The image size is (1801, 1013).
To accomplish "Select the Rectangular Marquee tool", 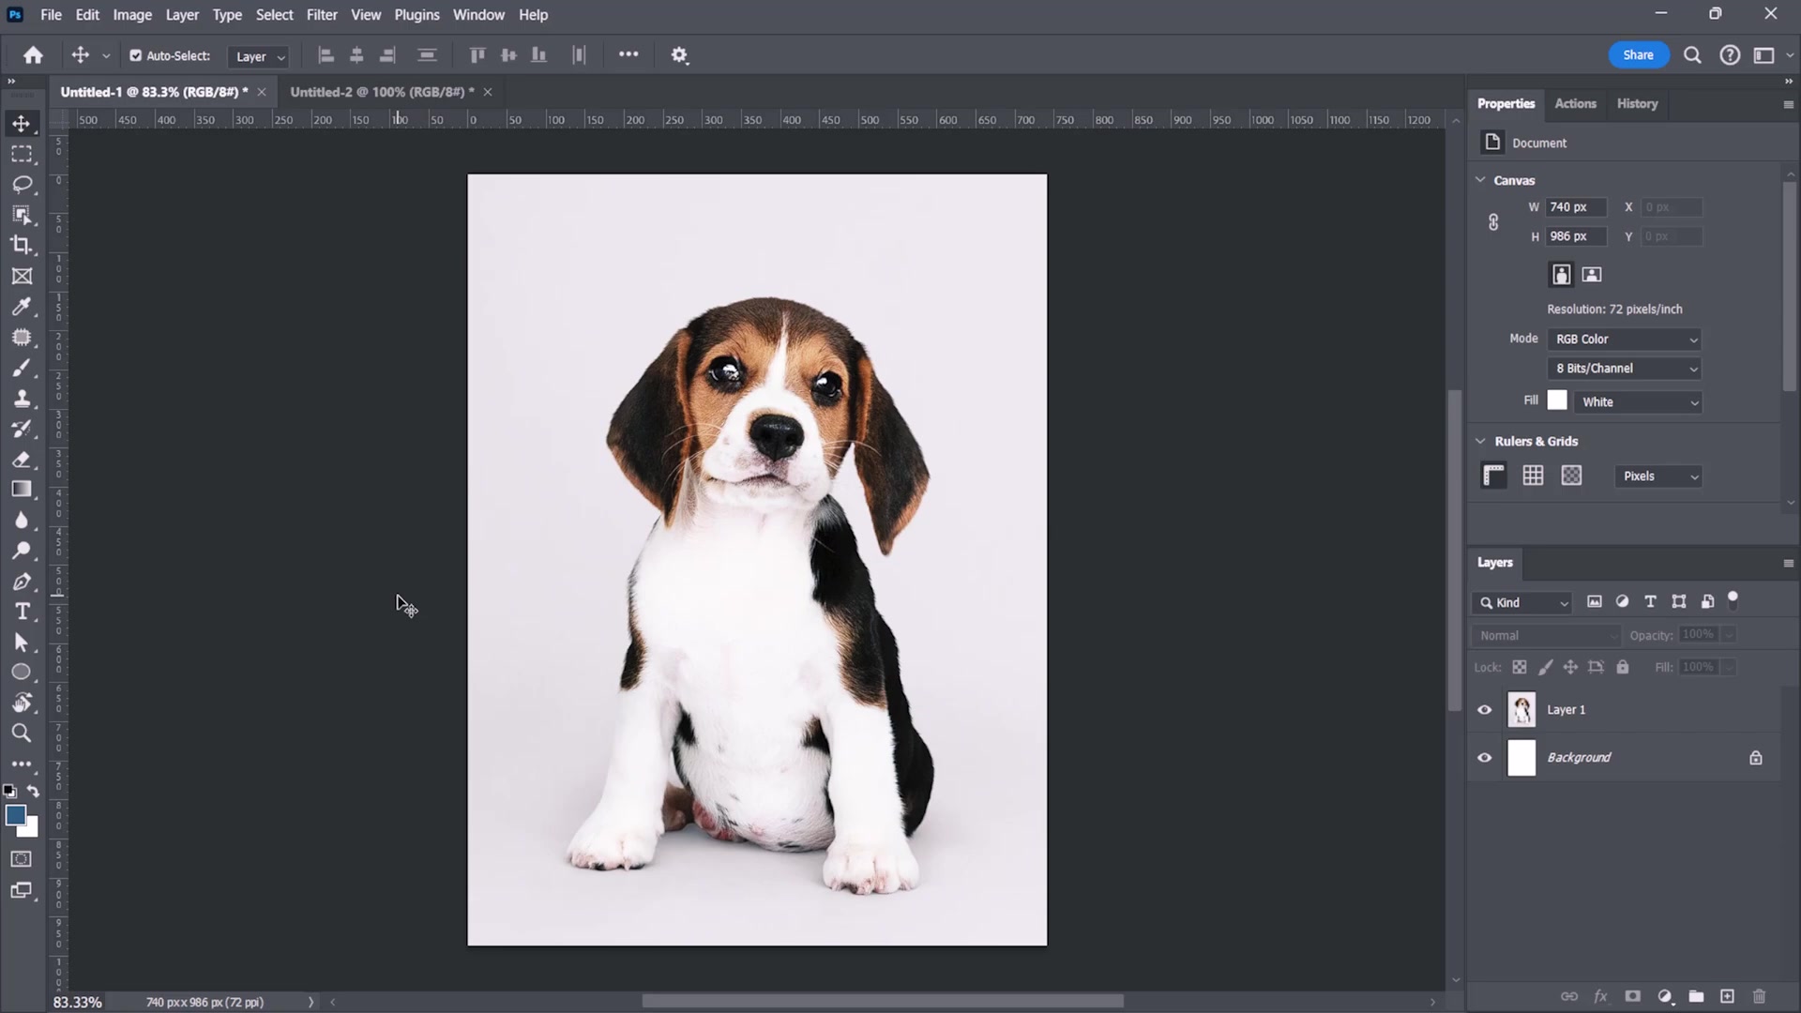I will pyautogui.click(x=22, y=154).
